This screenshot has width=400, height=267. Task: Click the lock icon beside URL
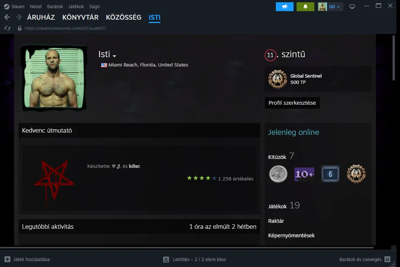click(19, 28)
